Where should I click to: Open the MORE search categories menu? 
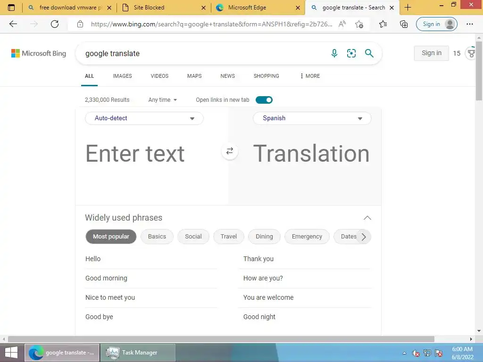pos(310,76)
